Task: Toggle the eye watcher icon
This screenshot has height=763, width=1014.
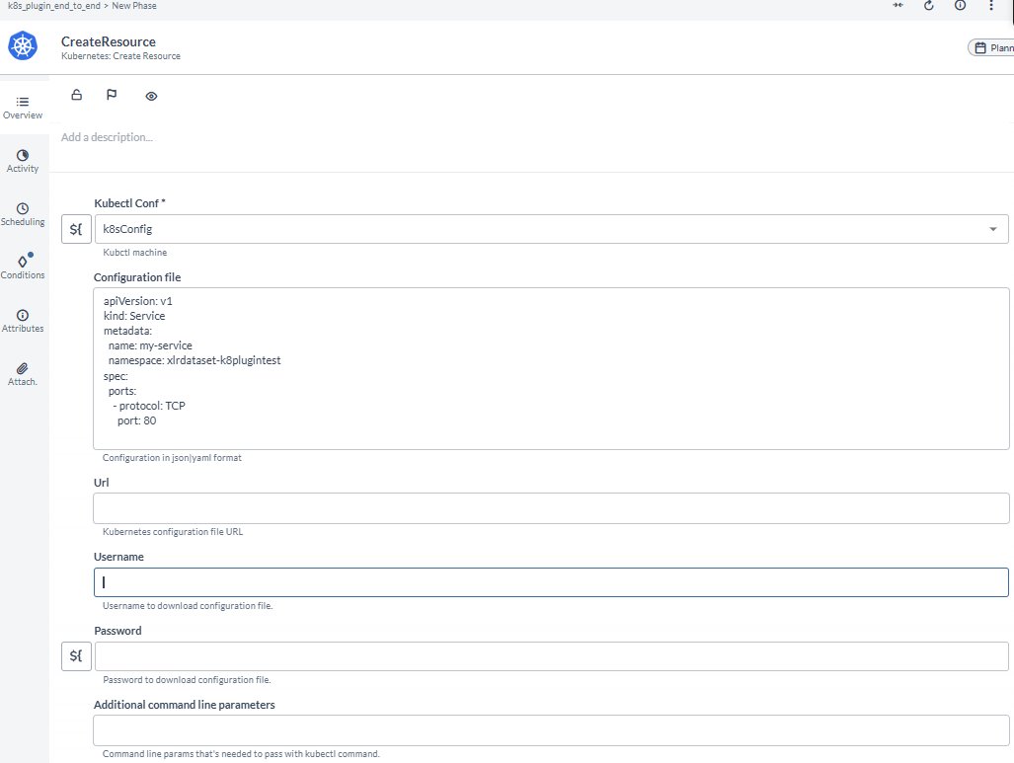Action: pos(151,96)
